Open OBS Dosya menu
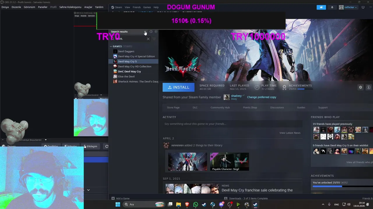Image resolution: width=373 pixels, height=209 pixels. pyautogui.click(x=5, y=7)
